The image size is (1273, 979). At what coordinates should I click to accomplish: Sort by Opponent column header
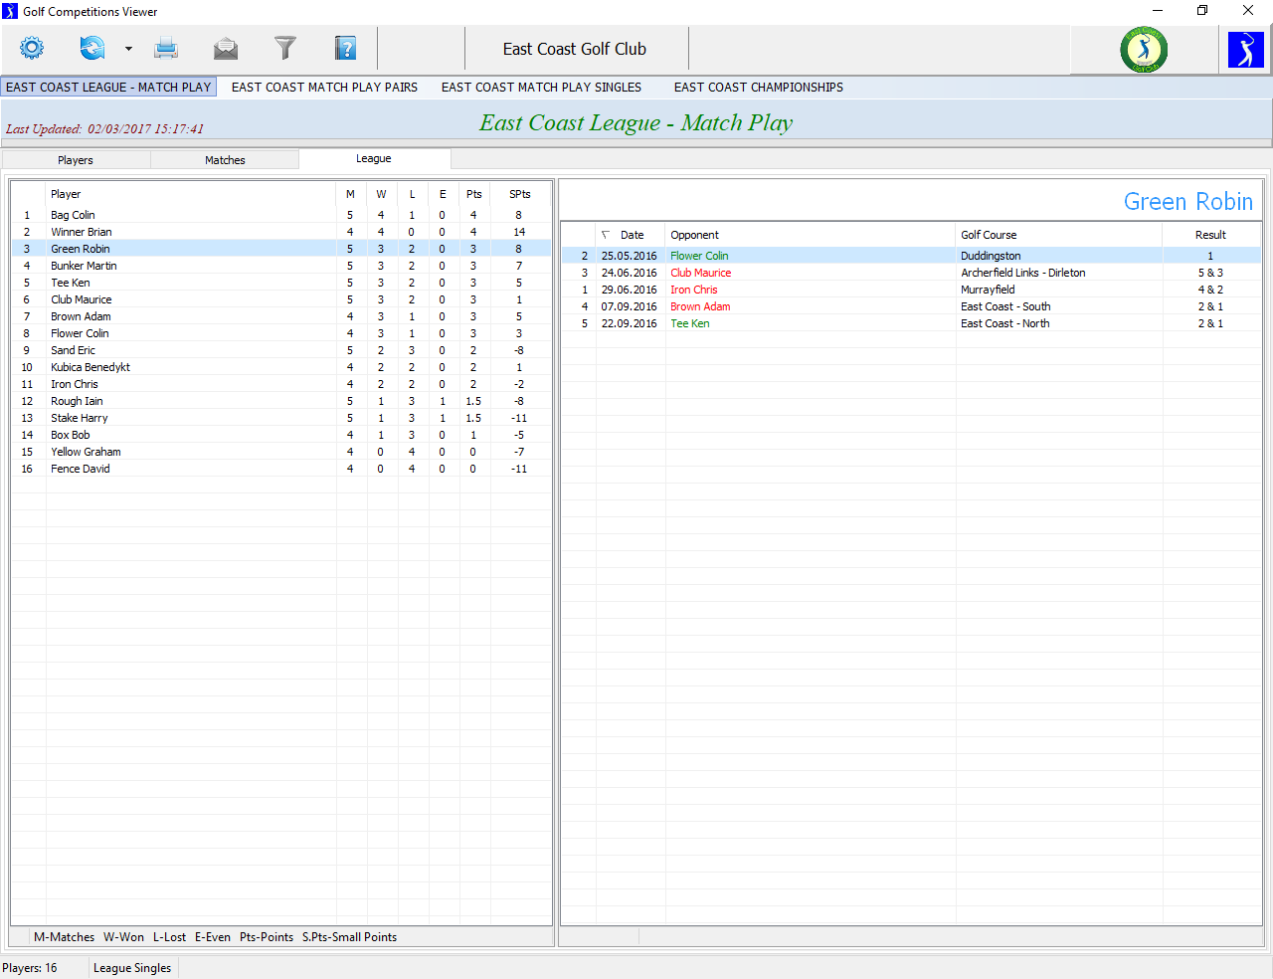click(810, 235)
